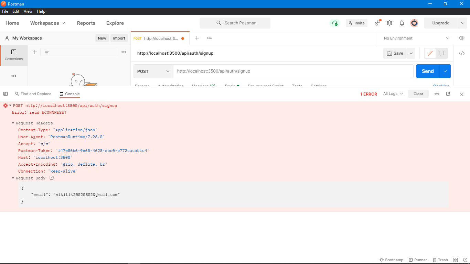Open collections options ellipsis menu
470x264 pixels.
coord(124,52)
